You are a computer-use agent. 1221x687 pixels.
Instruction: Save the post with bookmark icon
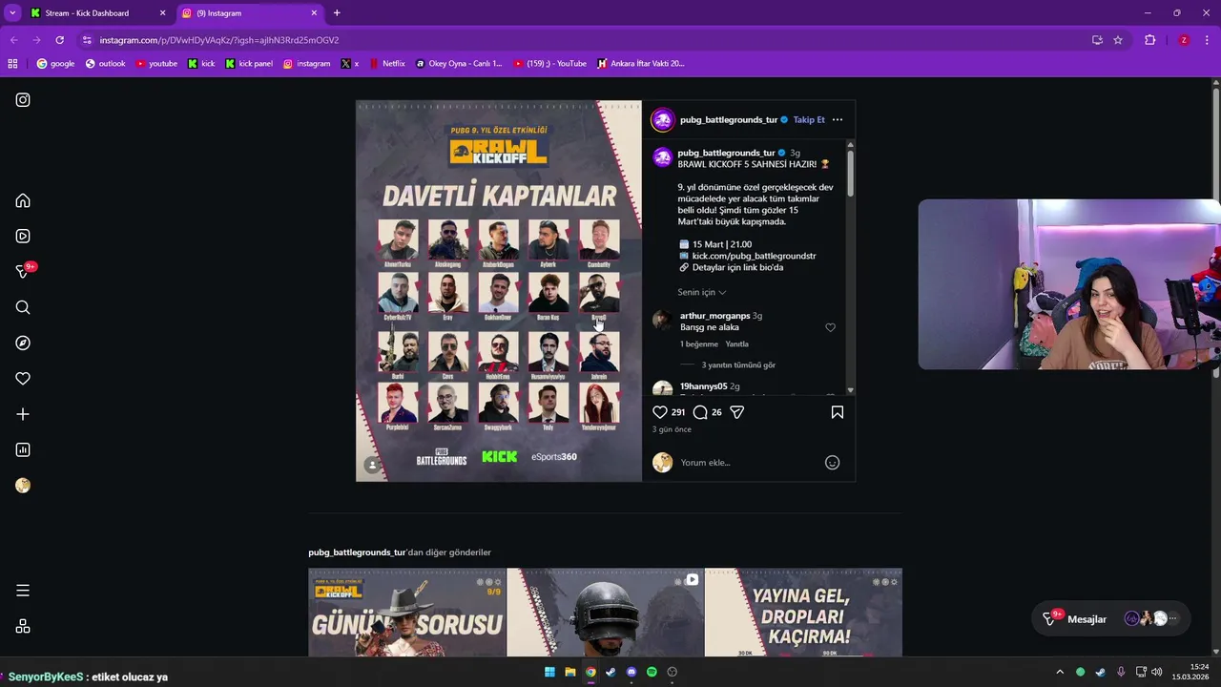[x=838, y=412]
